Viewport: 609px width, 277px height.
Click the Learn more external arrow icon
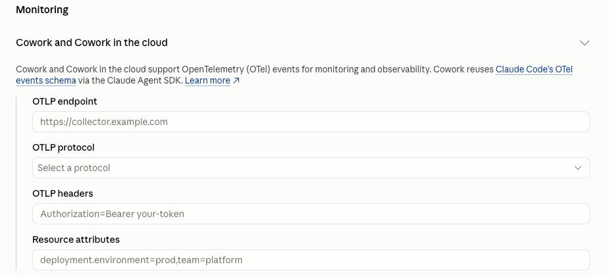pos(236,81)
